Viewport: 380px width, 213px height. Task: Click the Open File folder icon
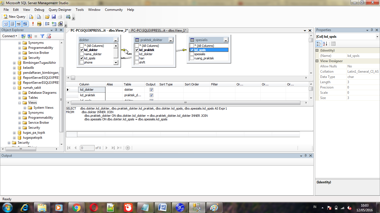(x=47, y=17)
